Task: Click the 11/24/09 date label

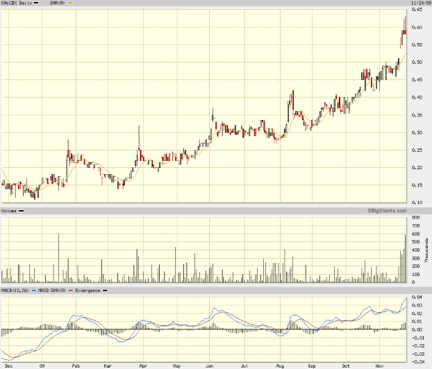Action: click(419, 3)
